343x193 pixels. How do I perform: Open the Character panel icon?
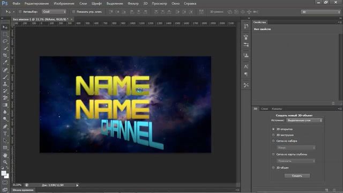246,66
